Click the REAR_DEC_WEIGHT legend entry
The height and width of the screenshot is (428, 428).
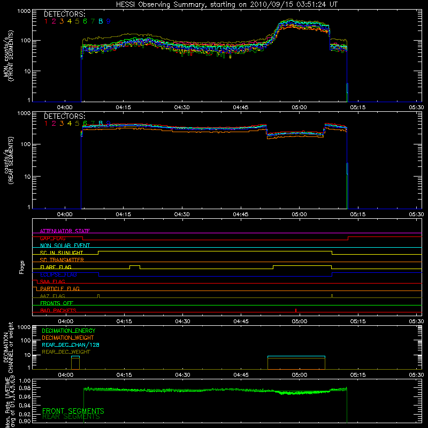[x=66, y=352]
